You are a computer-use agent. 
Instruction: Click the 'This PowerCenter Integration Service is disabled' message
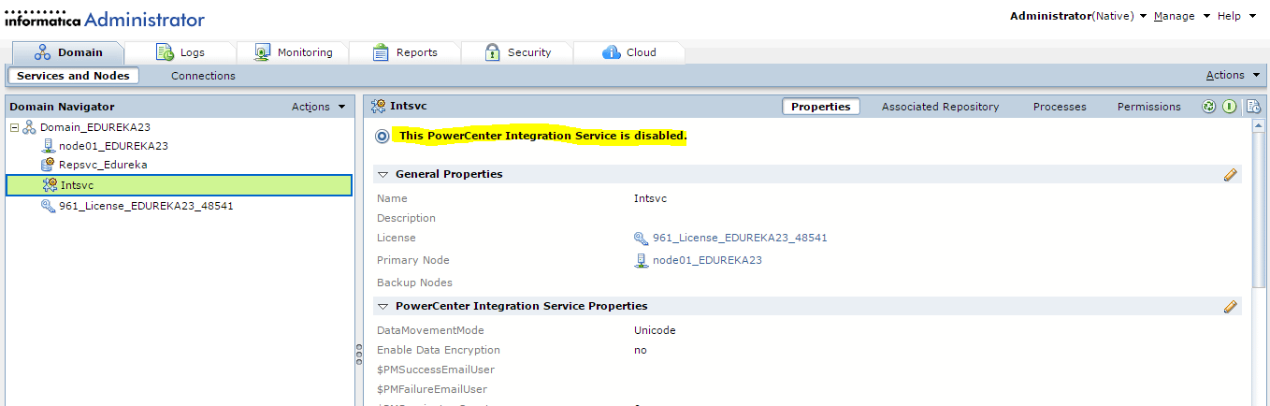[543, 137]
